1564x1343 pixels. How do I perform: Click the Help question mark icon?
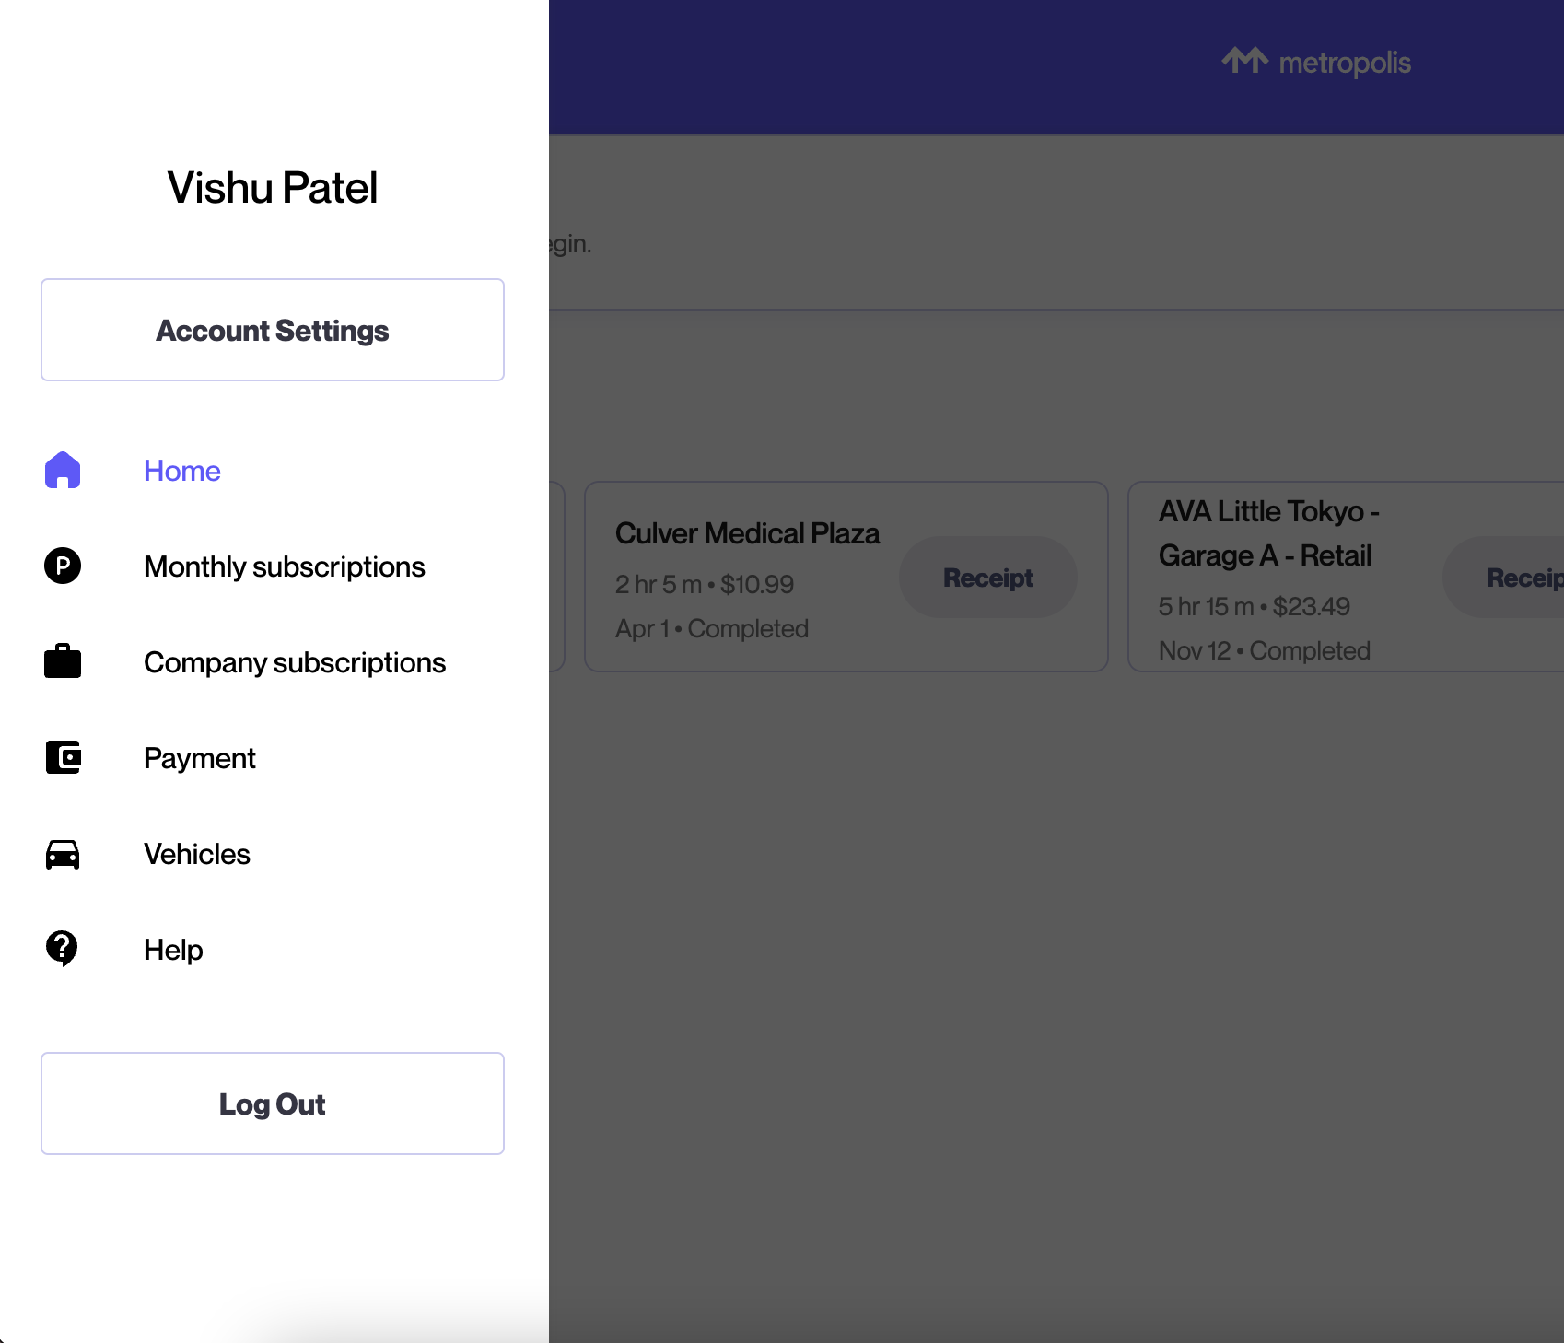(x=62, y=948)
